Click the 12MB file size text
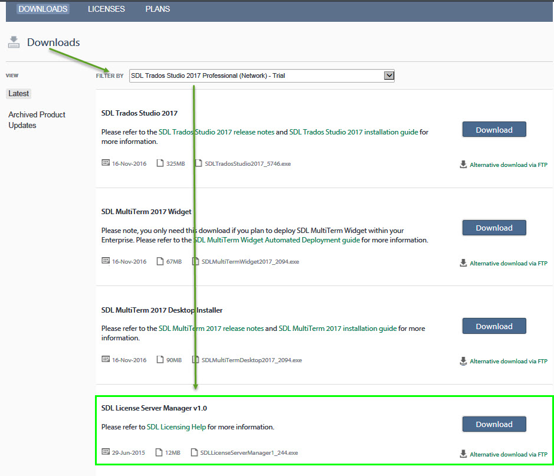 click(173, 452)
